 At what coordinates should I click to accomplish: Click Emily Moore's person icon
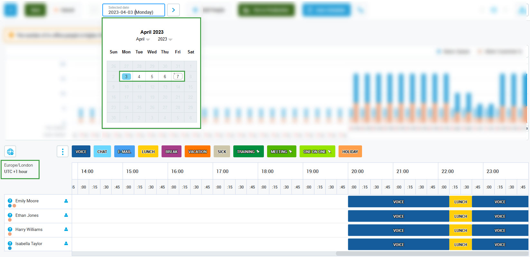(x=66, y=201)
